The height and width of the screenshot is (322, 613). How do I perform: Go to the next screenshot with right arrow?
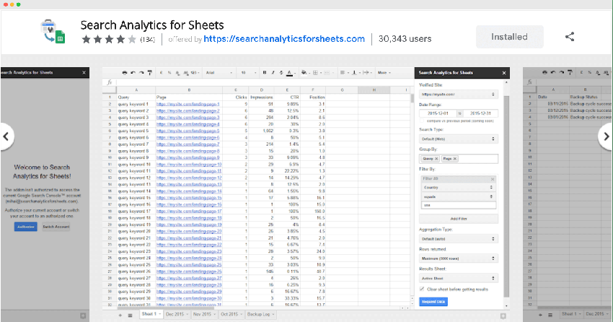tap(604, 135)
